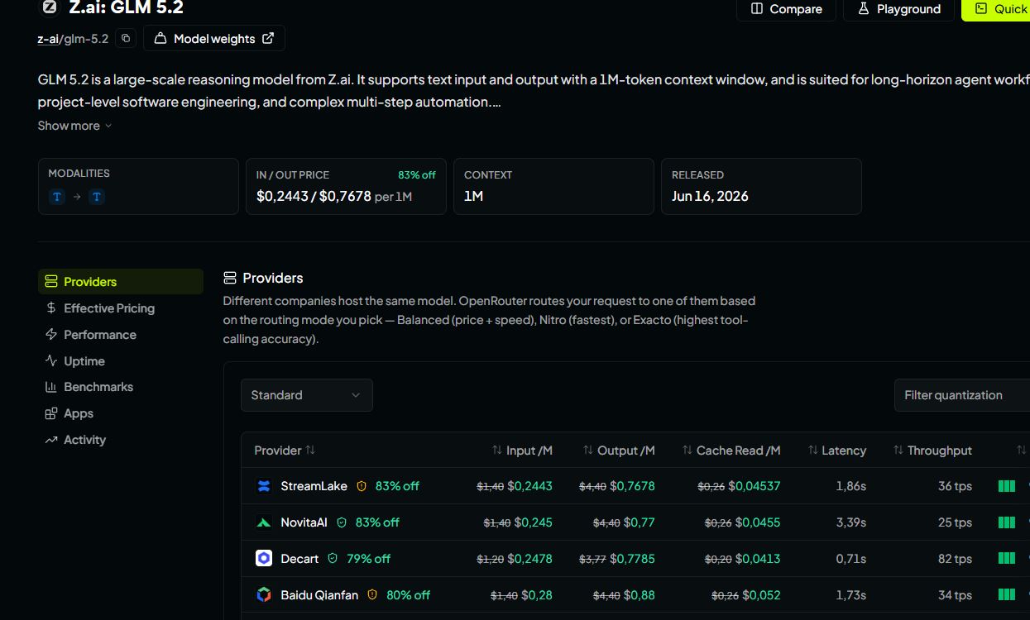Sort table by Provider column
Viewport: 1030px width, 620px height.
click(285, 451)
